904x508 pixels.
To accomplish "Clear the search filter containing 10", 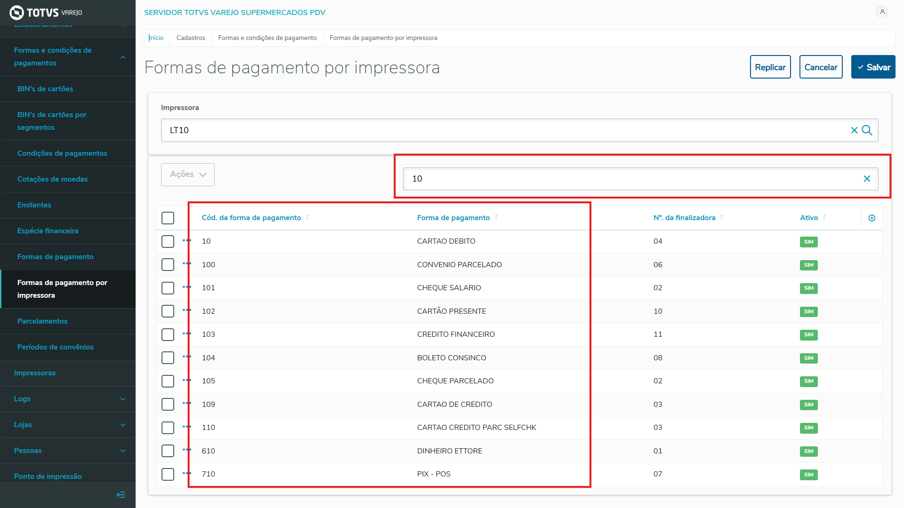I will 867,179.
